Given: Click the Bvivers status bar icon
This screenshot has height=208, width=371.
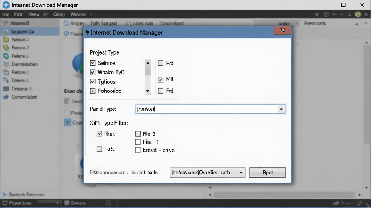Looking at the screenshot, I should tap(67, 203).
